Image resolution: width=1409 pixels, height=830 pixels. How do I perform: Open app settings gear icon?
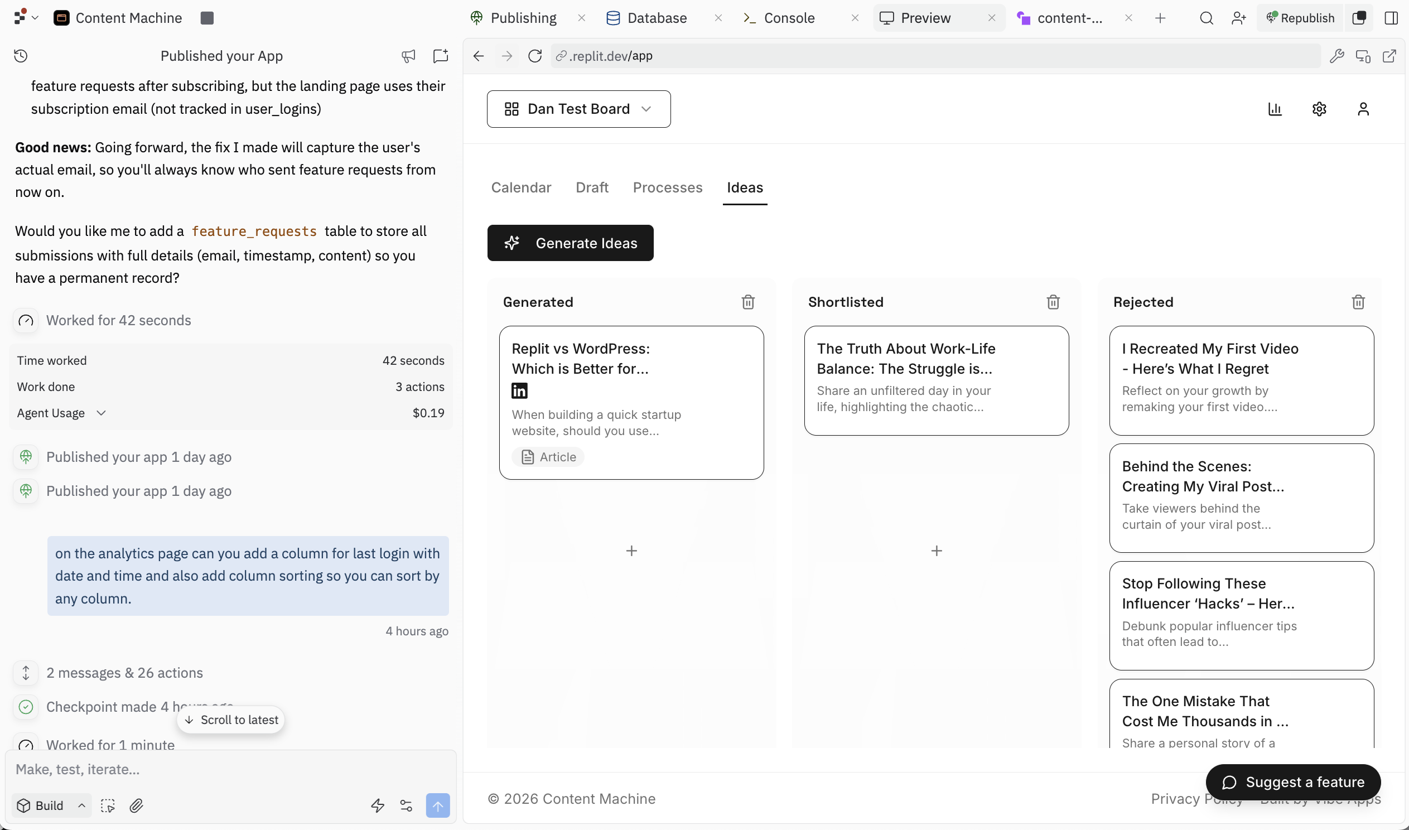click(1319, 109)
